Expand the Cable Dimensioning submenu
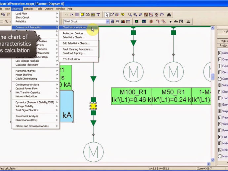 pyautogui.click(x=35, y=79)
